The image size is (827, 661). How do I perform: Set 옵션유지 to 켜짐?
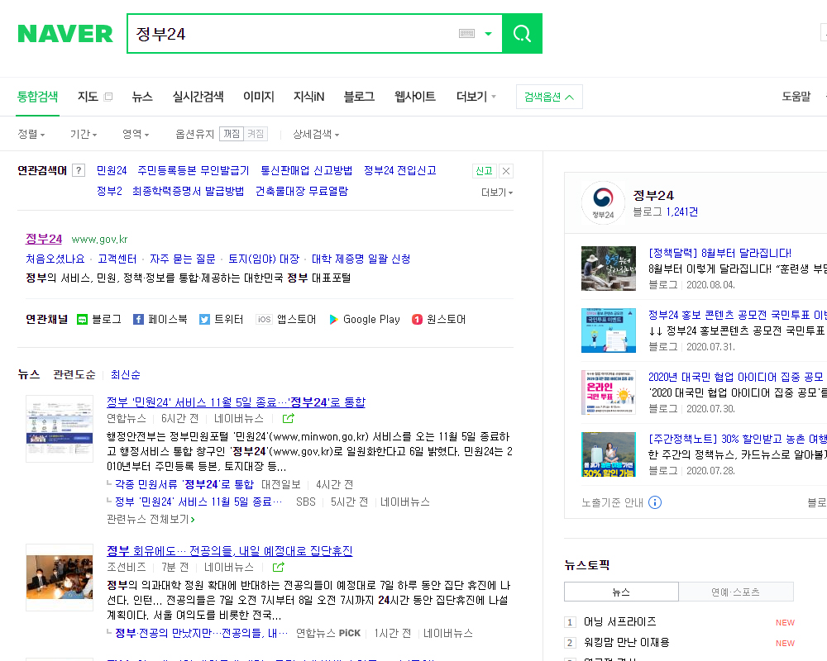click(x=256, y=134)
